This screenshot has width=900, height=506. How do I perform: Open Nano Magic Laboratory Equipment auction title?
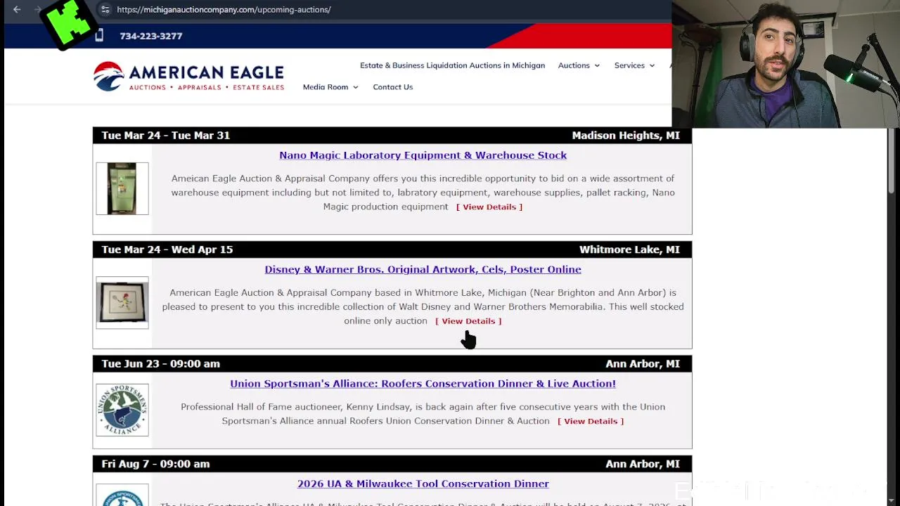coord(423,155)
